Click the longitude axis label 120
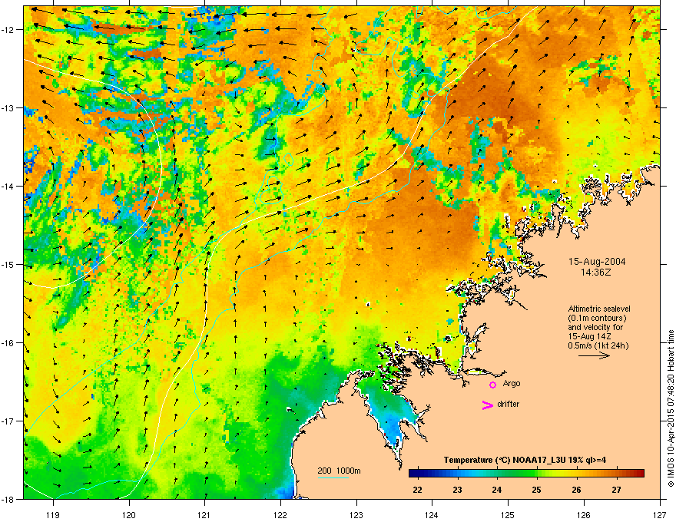 pos(129,514)
